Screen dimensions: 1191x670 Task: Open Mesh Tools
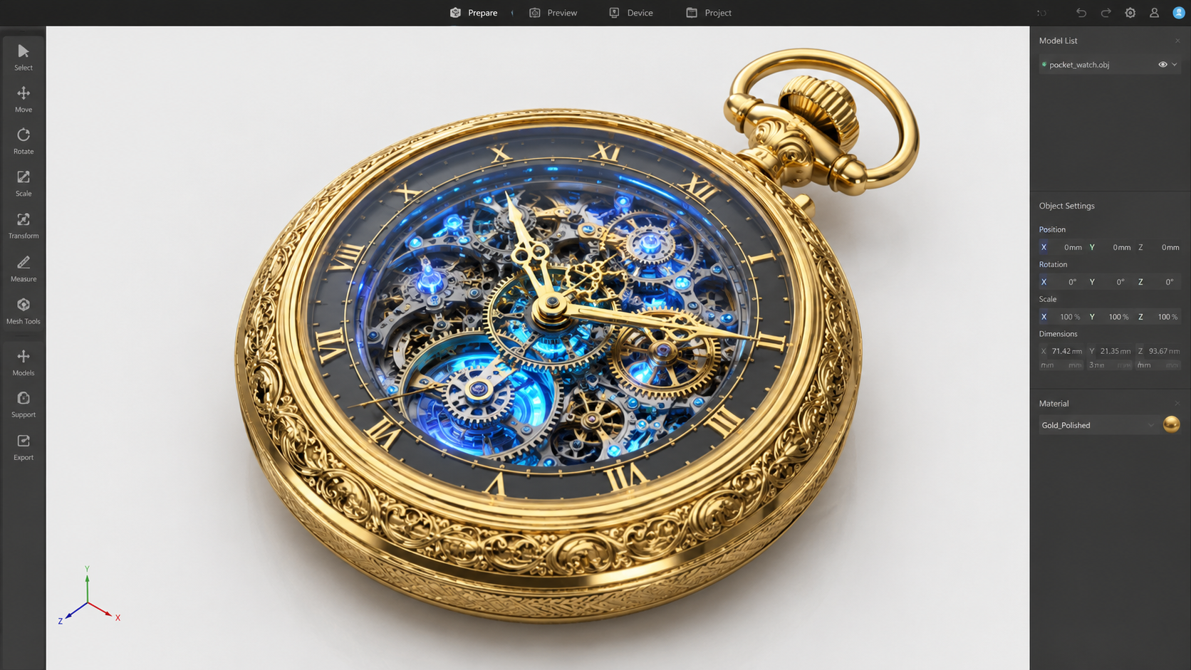click(24, 311)
